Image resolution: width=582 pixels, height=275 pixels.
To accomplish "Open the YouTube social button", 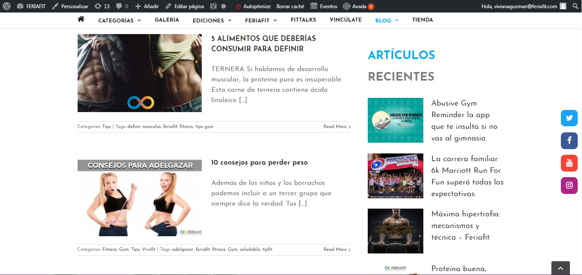I will coord(569,163).
